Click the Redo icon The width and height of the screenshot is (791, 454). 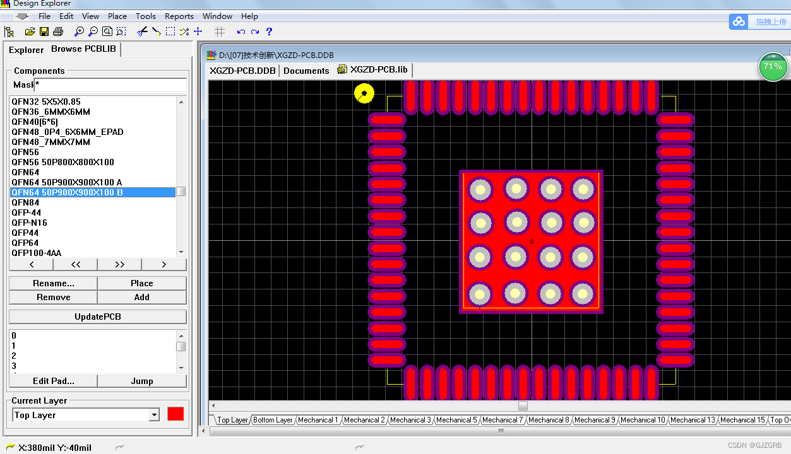point(255,32)
